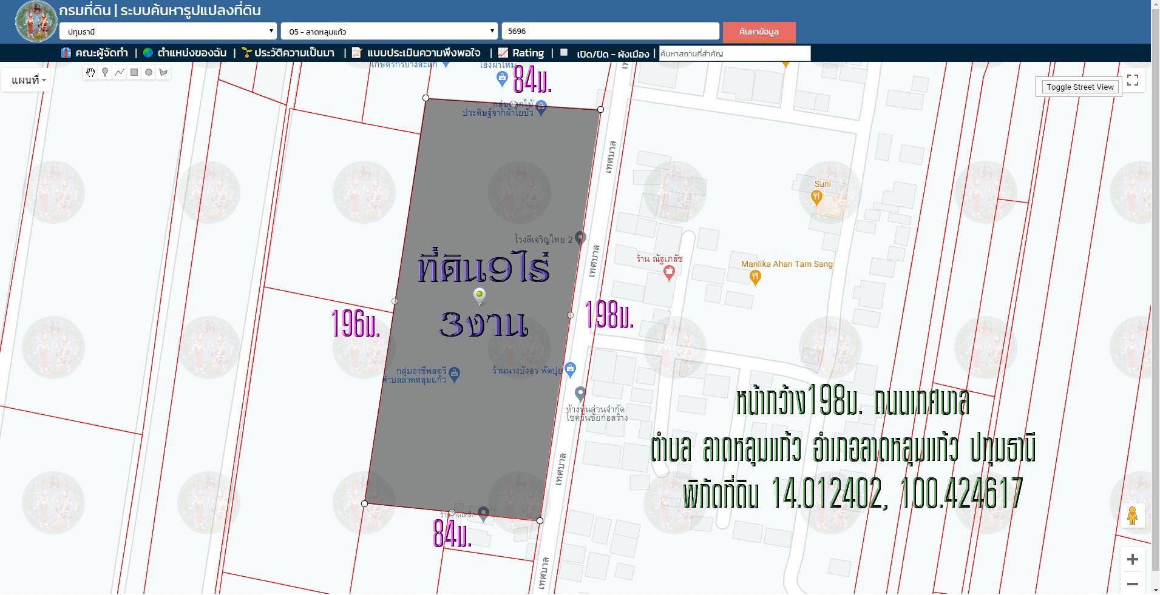Screen dimensions: 1160x595
Task: Click the Suni place label
Action: 823,184
